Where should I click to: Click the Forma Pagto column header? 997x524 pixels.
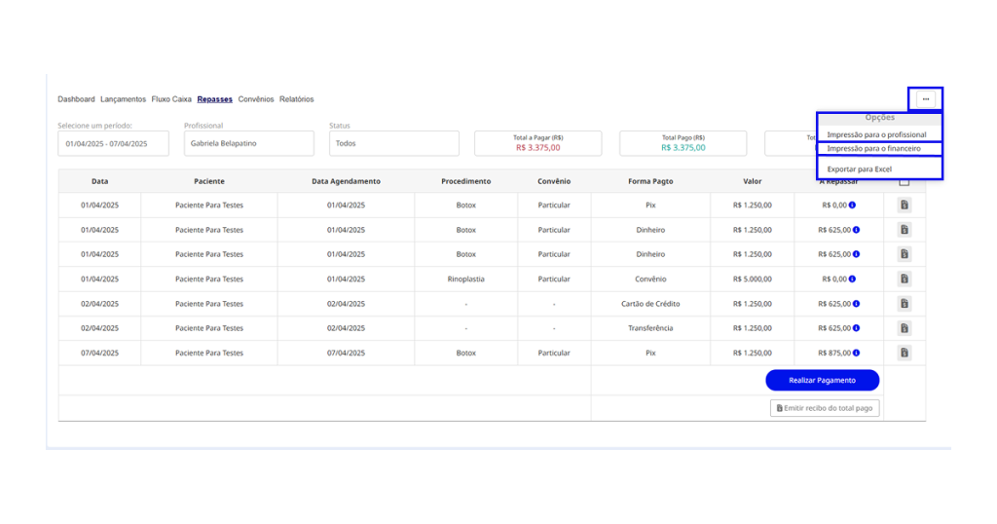(x=650, y=181)
